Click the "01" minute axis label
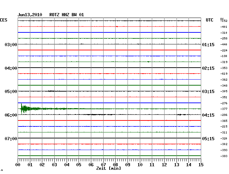The height and width of the screenshot is (174, 229). [x=30, y=165]
